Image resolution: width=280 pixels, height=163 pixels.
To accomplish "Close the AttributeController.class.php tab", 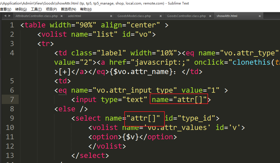I will pyautogui.click(x=61, y=16).
